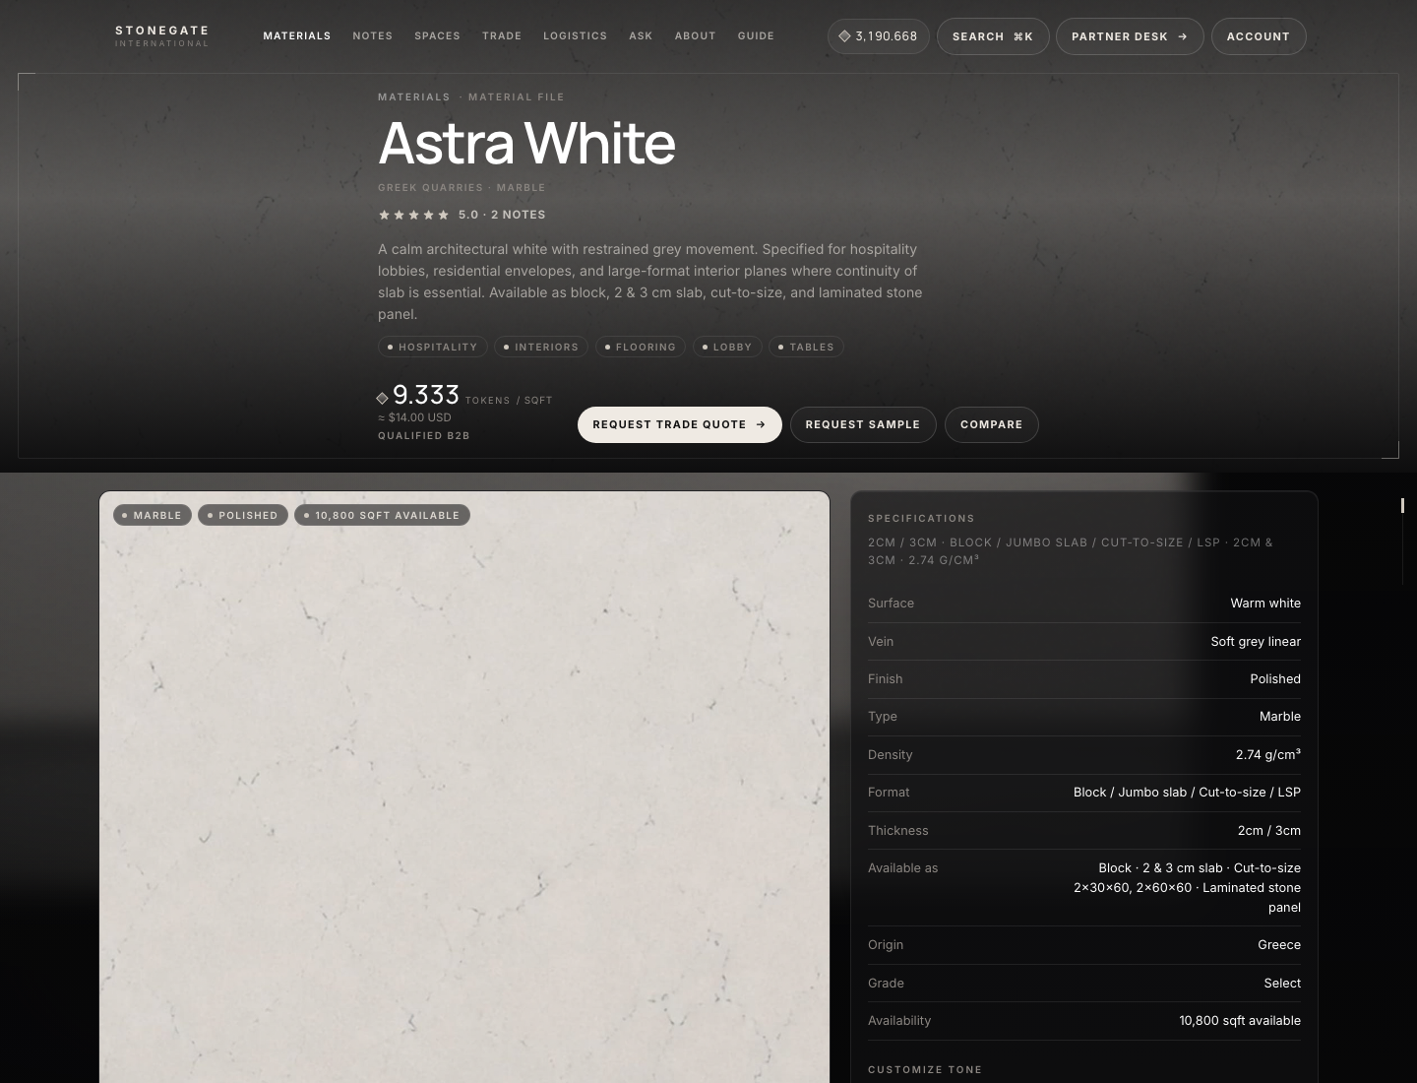Open the Partner Desk button
The height and width of the screenshot is (1083, 1417).
coord(1130,36)
